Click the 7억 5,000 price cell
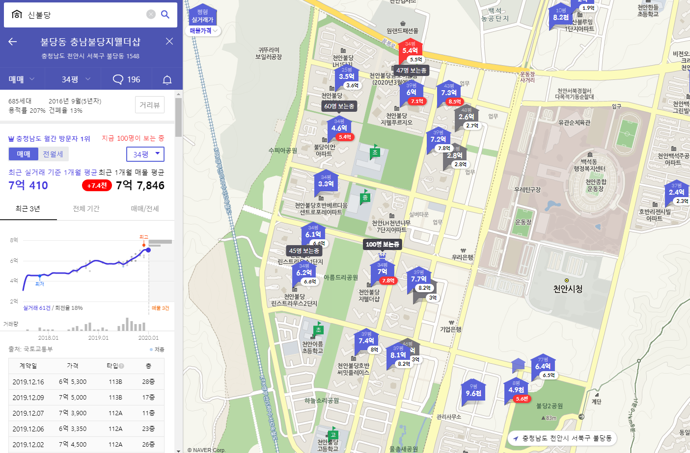Image resolution: width=690 pixels, height=453 pixels. [x=73, y=397]
